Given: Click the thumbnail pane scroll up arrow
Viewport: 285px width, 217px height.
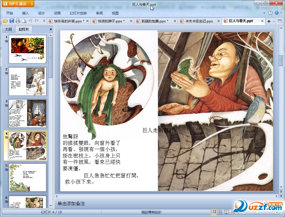Looking at the screenshot, I should pos(51,35).
